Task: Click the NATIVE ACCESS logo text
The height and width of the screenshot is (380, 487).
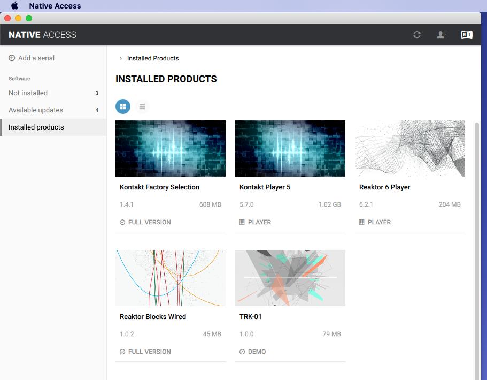Action: (x=42, y=34)
